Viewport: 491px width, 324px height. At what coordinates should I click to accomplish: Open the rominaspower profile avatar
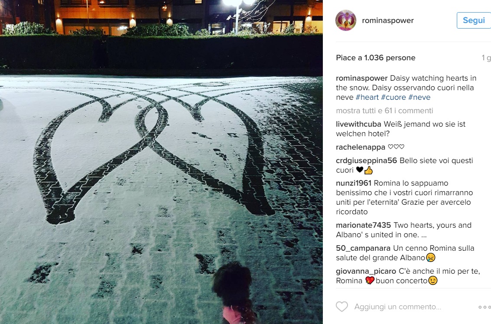tap(346, 20)
